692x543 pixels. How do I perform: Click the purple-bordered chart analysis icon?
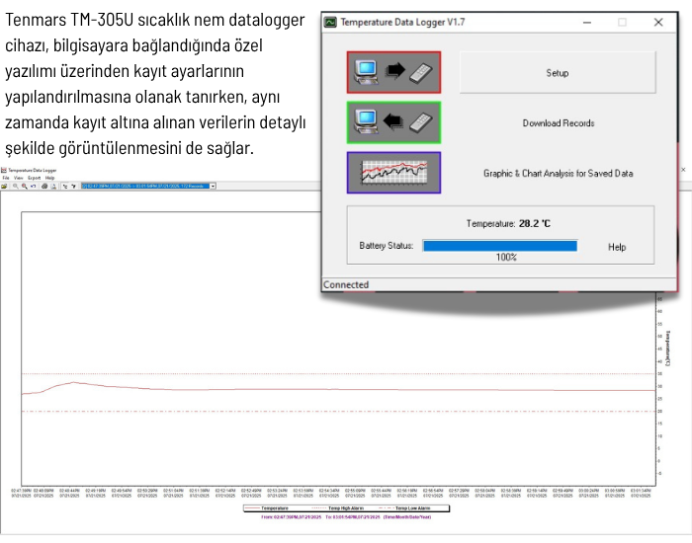point(393,173)
